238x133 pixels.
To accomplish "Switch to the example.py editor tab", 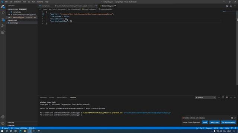I will click(45, 6).
